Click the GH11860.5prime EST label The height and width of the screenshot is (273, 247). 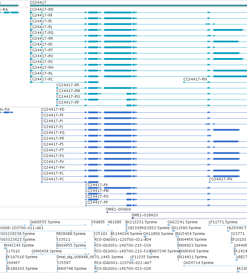pos(158,234)
